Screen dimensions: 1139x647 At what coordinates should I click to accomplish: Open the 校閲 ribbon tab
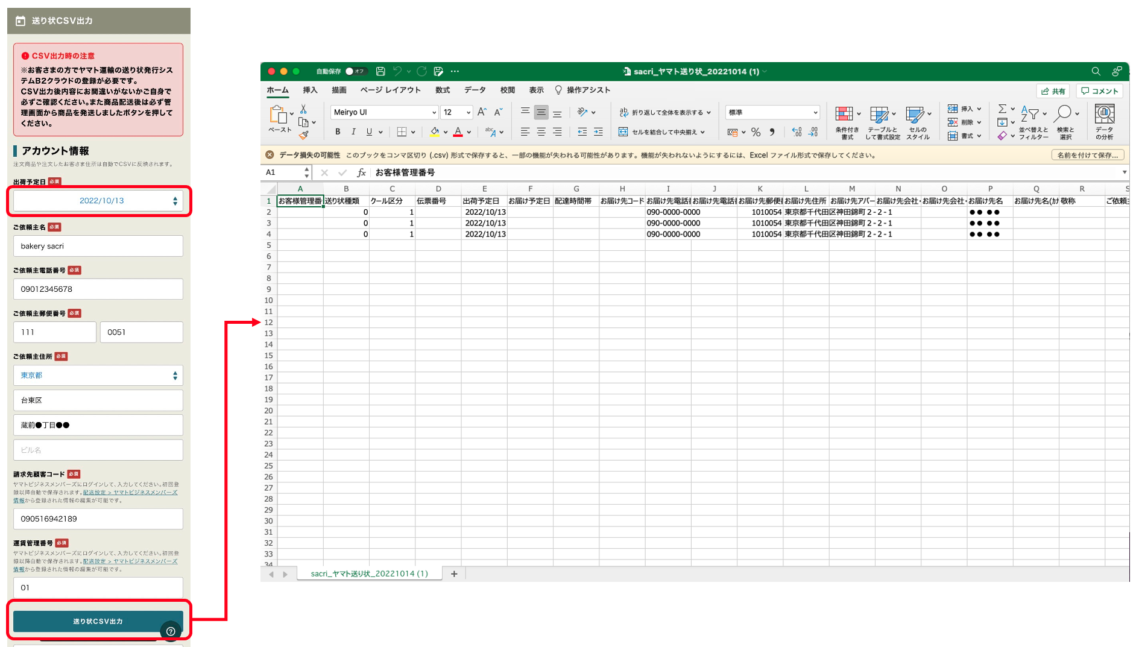click(508, 90)
